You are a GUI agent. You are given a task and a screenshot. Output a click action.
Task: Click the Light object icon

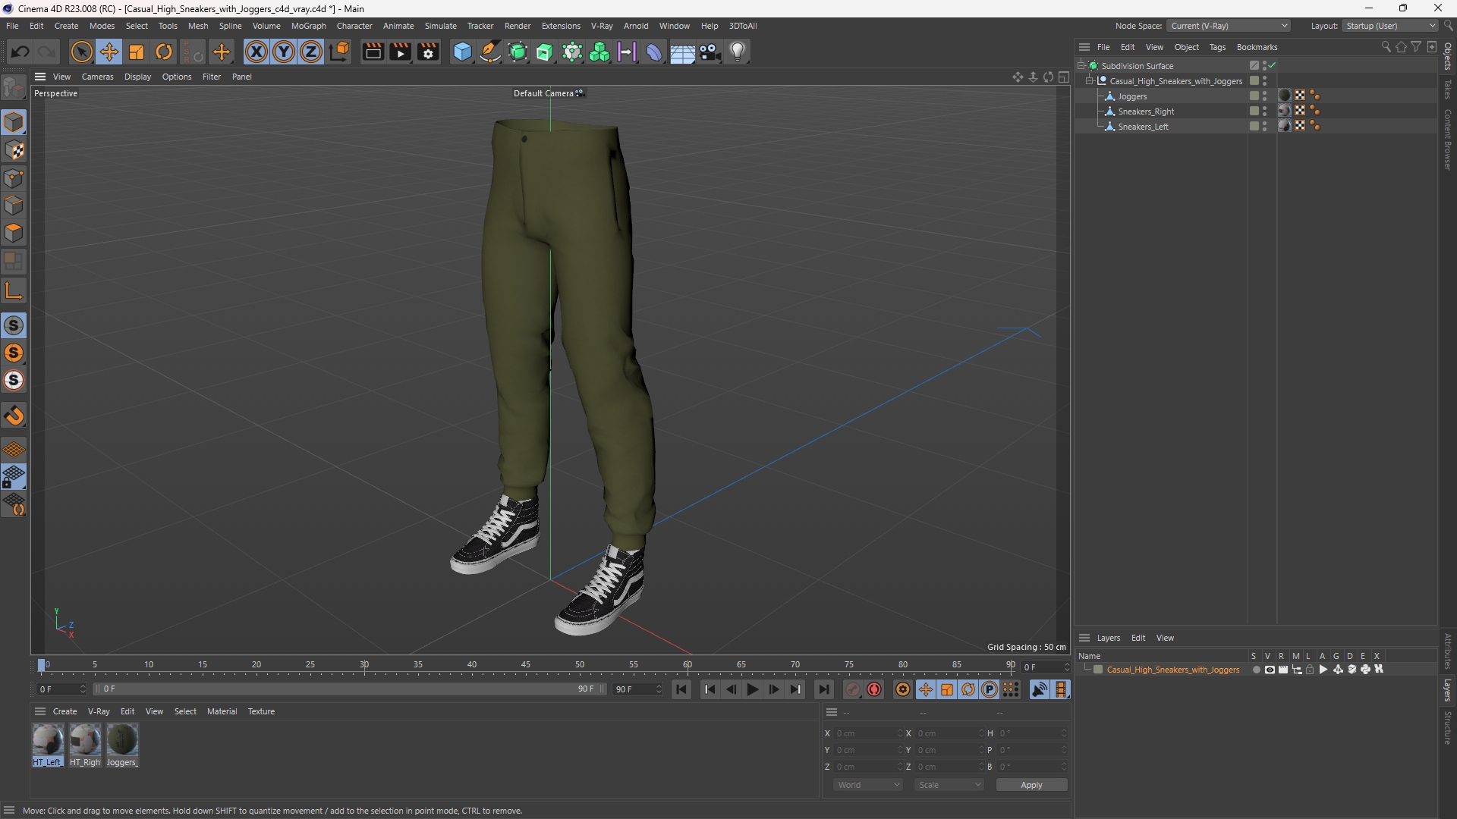point(738,52)
